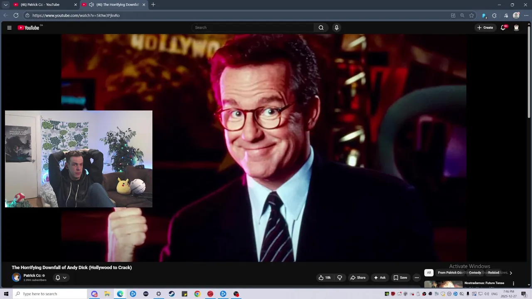Select the Comedy filter chip
The height and width of the screenshot is (299, 532).
pos(475,272)
